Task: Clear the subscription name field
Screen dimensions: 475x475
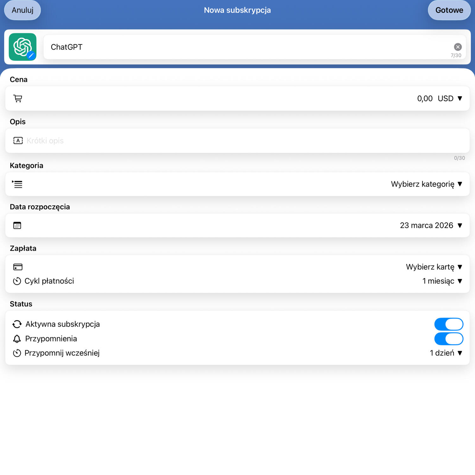Action: click(458, 47)
